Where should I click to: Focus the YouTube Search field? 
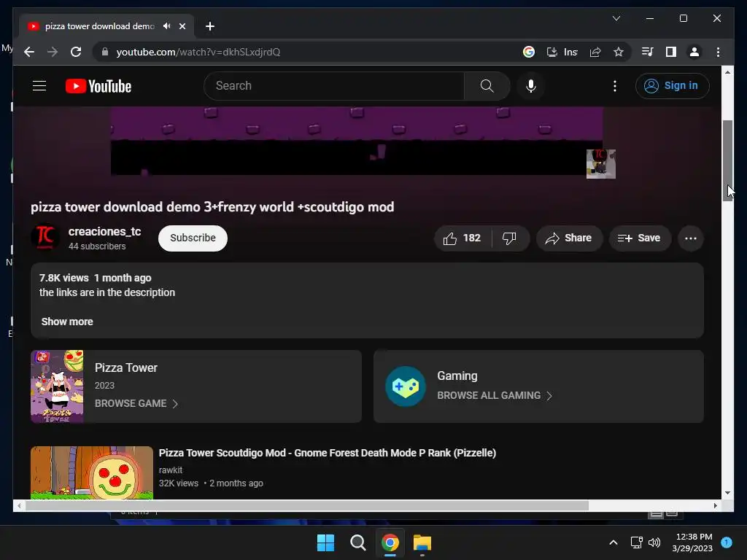(333, 86)
